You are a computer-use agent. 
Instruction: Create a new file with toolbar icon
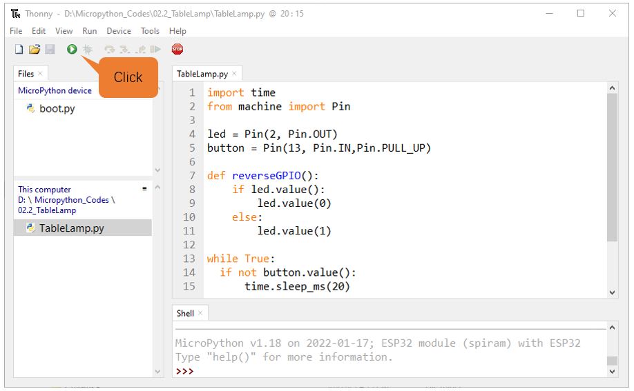[19, 49]
